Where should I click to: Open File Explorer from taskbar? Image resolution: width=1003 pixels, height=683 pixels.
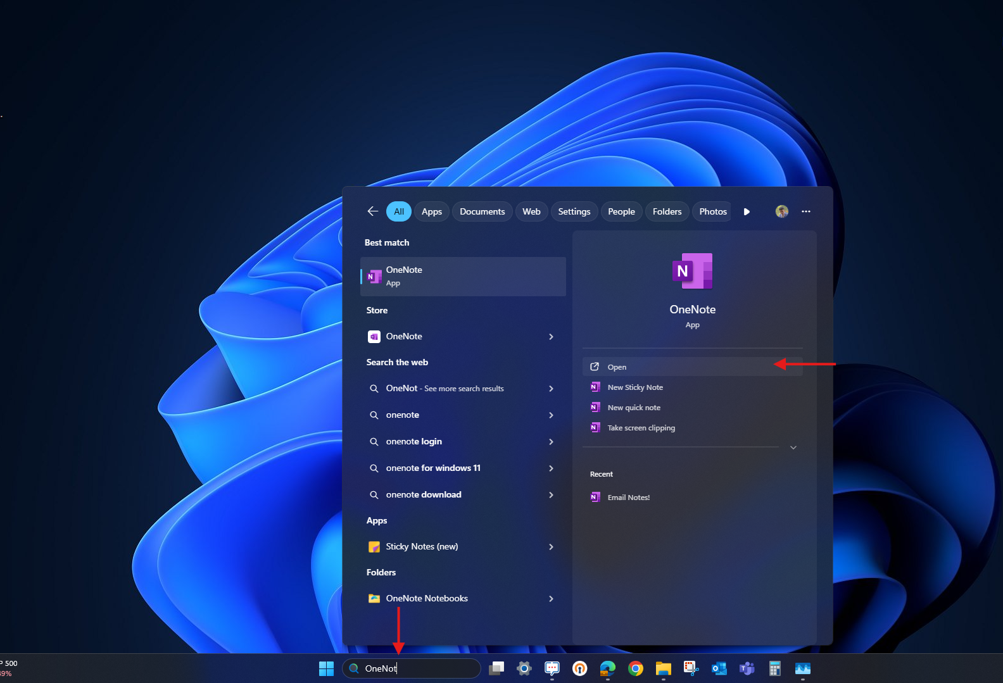[x=663, y=668]
